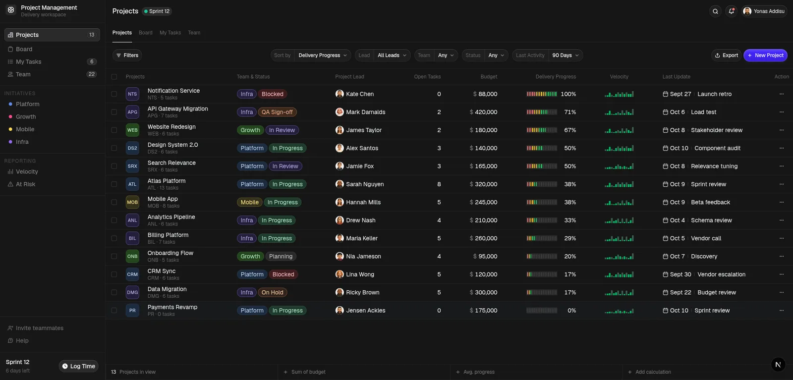Open the notifications bell

[x=731, y=11]
